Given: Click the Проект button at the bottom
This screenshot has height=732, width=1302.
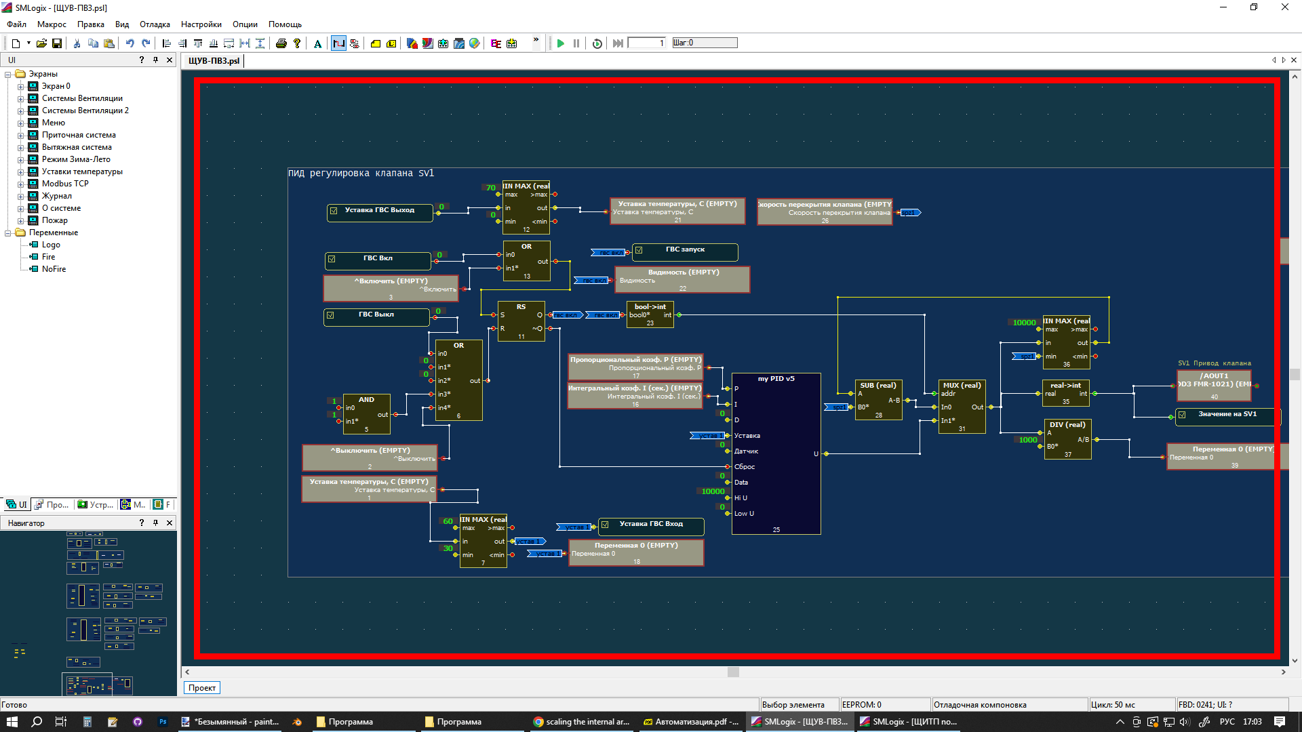Looking at the screenshot, I should click(x=201, y=687).
